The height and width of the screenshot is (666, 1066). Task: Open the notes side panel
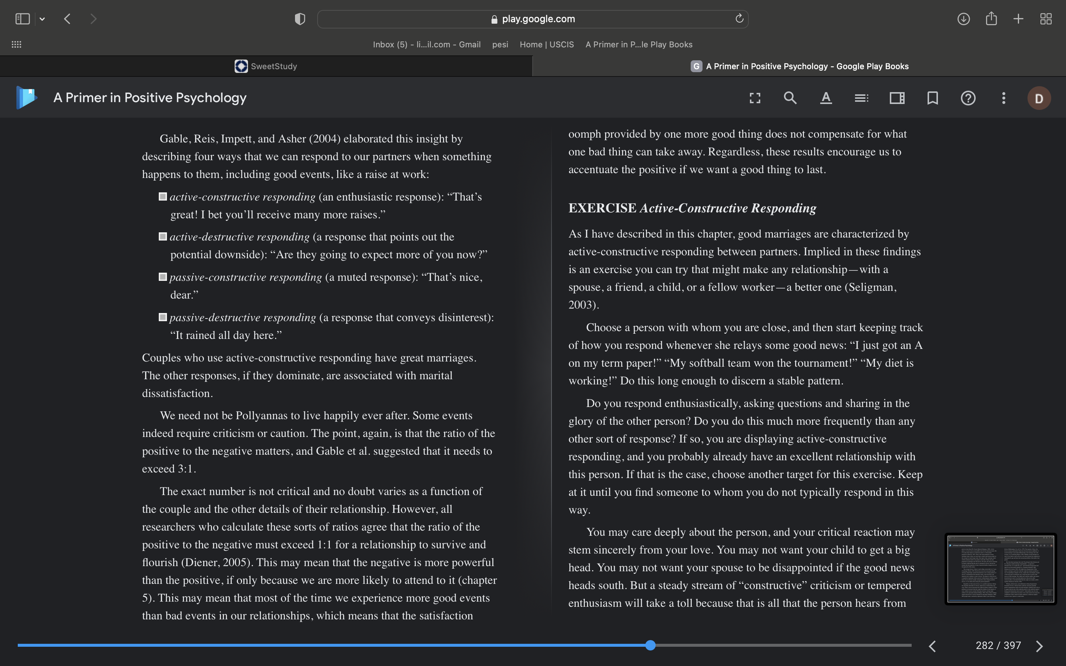(x=897, y=98)
